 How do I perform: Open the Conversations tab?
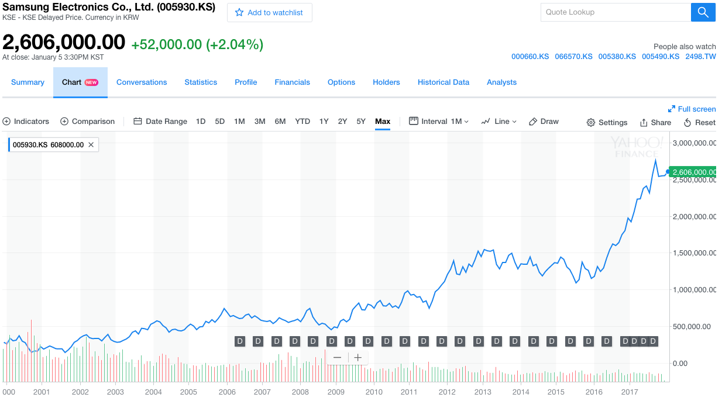pyautogui.click(x=142, y=82)
